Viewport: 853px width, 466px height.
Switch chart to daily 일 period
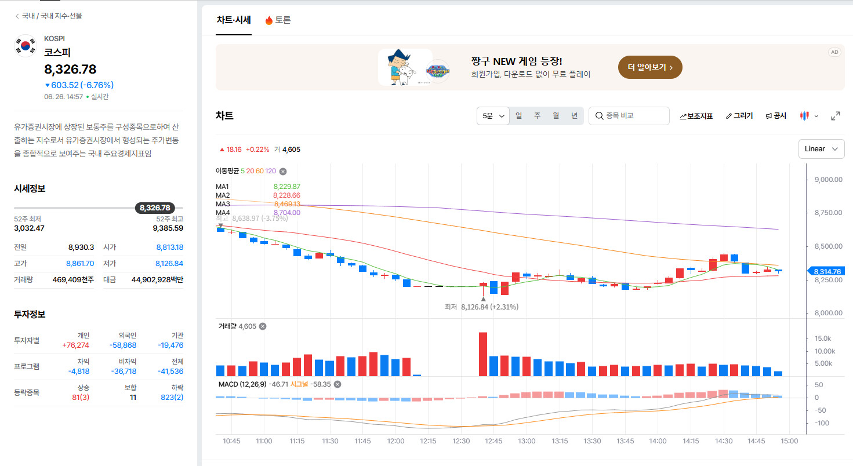[518, 116]
